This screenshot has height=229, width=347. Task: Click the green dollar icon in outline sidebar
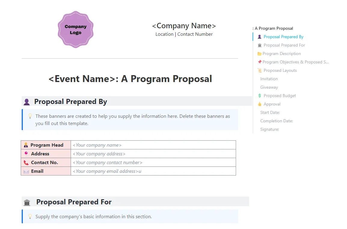pos(259,96)
